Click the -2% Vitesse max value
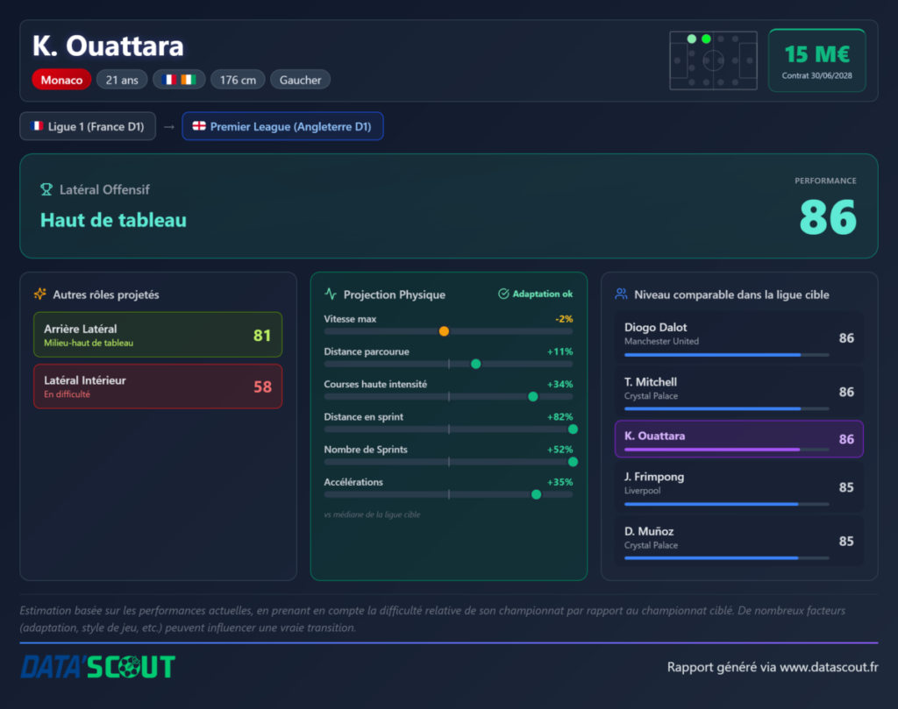The height and width of the screenshot is (709, 898). click(x=564, y=319)
